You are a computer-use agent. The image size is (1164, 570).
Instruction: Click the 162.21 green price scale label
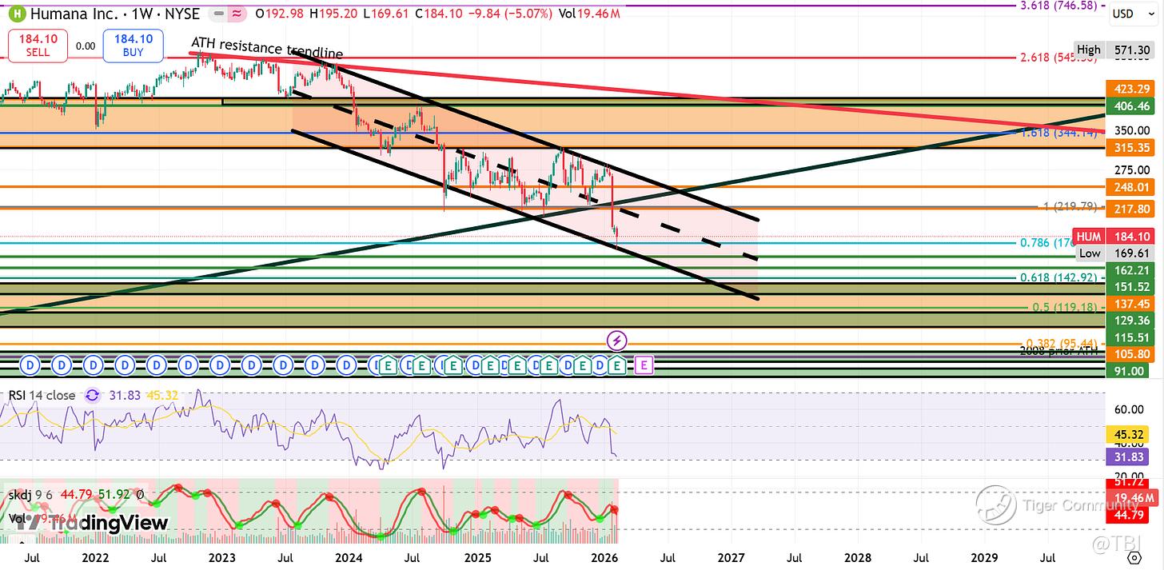click(1130, 270)
